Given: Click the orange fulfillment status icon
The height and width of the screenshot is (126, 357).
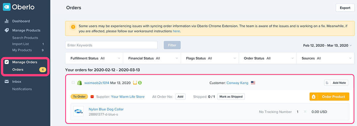Looking at the screenshot, I should click(x=135, y=83).
